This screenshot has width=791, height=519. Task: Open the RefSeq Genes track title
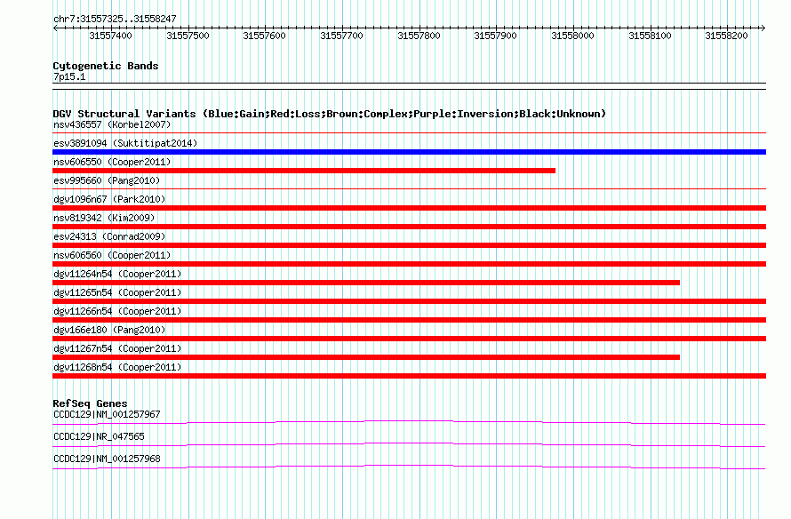(x=90, y=403)
